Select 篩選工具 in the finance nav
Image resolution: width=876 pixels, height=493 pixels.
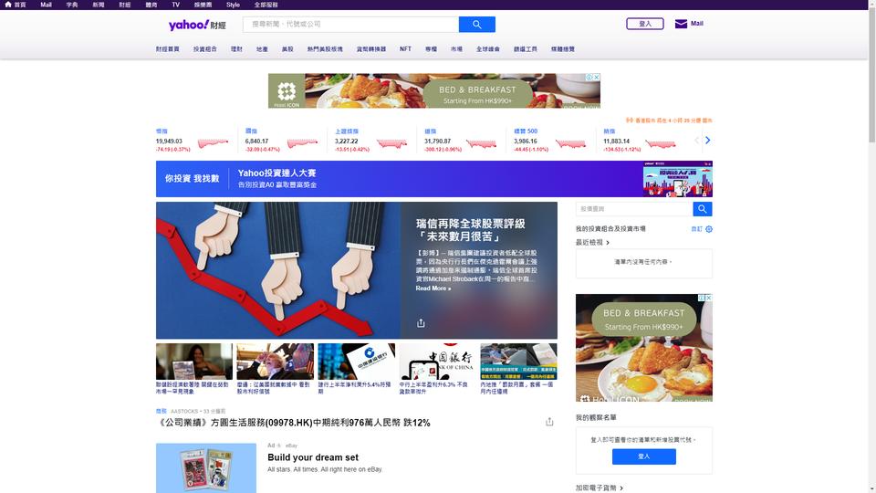pyautogui.click(x=526, y=49)
